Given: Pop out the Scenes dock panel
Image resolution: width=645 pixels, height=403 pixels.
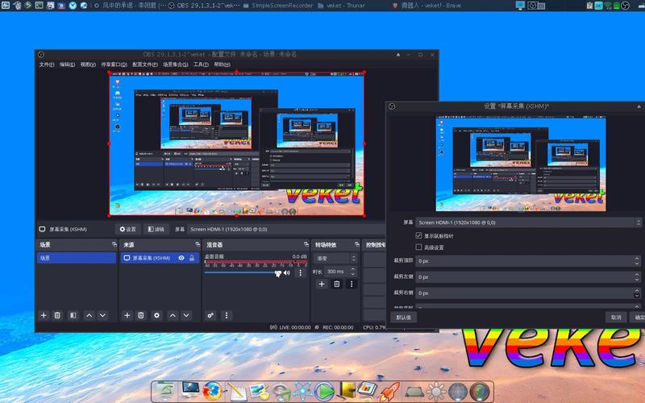Looking at the screenshot, I should pos(114,244).
